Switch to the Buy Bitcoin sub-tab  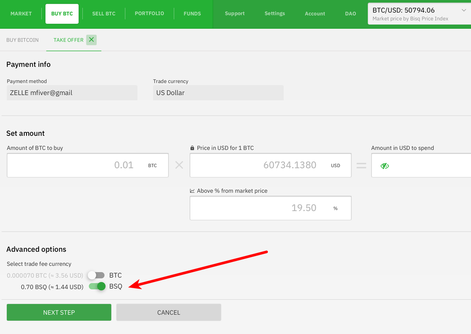point(22,40)
